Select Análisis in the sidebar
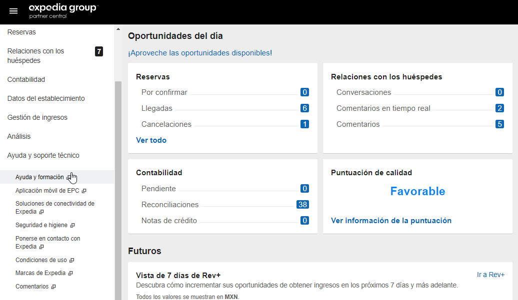The width and height of the screenshot is (518, 300). (x=19, y=136)
